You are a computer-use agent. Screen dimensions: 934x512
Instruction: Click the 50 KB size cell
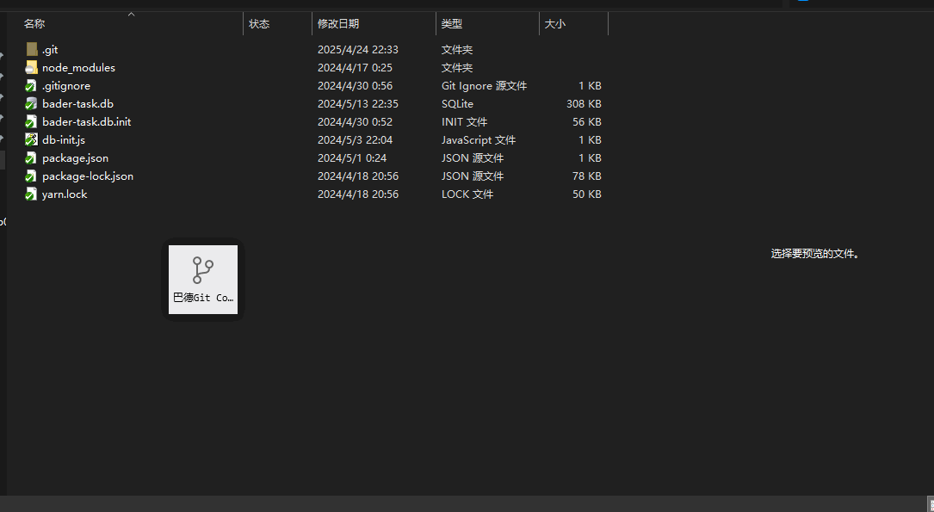(x=587, y=194)
